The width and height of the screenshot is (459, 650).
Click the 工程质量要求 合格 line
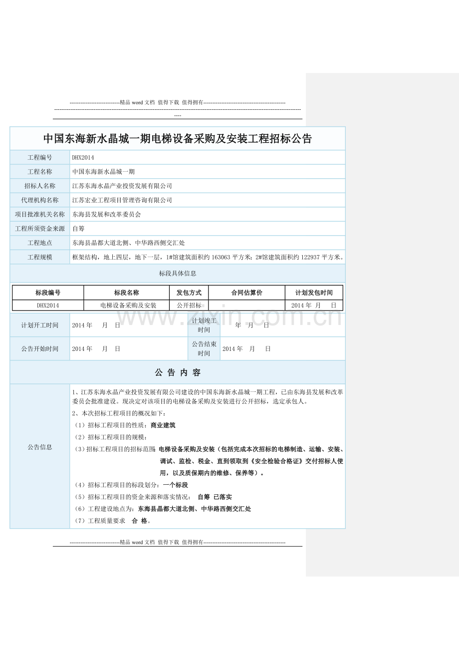[x=112, y=521]
